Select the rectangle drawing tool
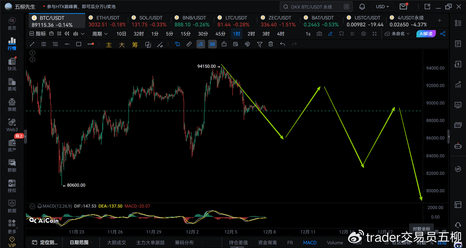The image size is (466, 248). pos(79,44)
